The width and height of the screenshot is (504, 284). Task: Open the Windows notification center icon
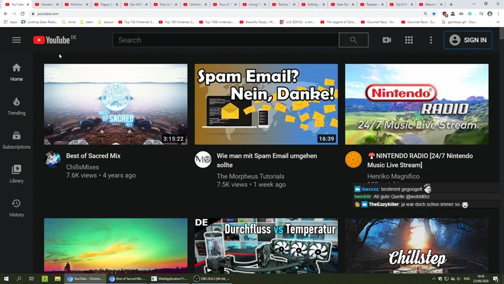(x=496, y=279)
